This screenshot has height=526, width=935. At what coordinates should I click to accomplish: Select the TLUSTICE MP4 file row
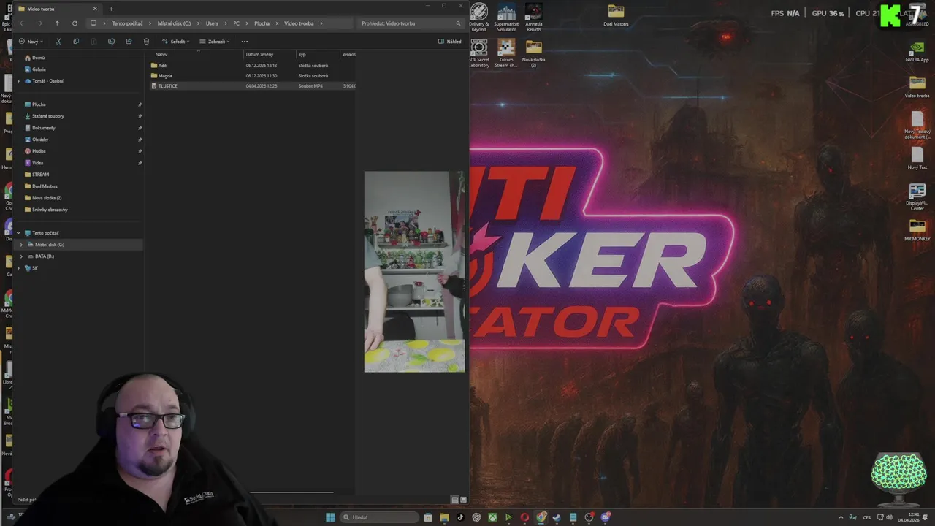point(252,86)
